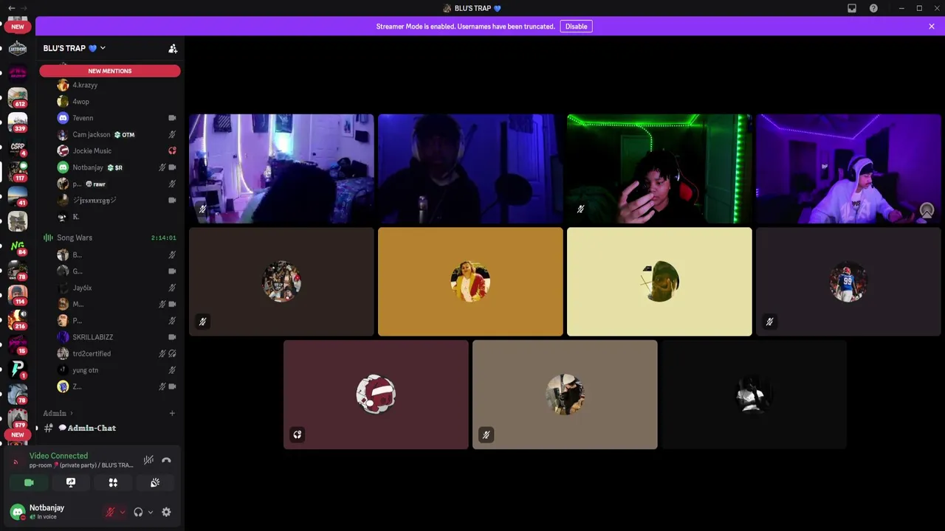
Task: Open the Song Wars voice channel
Action: (109, 237)
